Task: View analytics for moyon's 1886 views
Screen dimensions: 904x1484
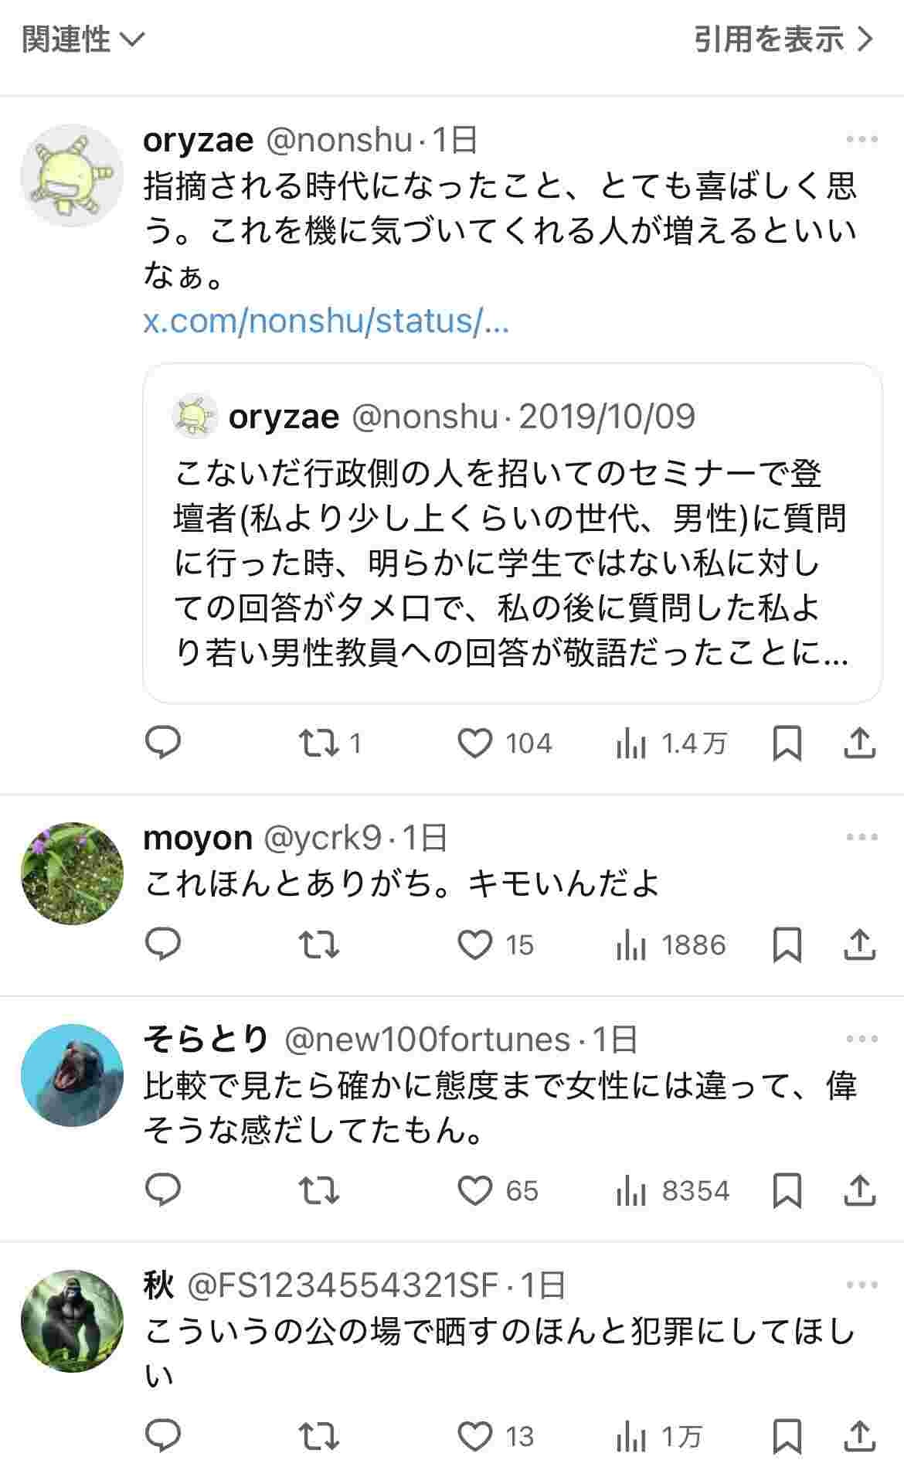Action: tap(671, 945)
